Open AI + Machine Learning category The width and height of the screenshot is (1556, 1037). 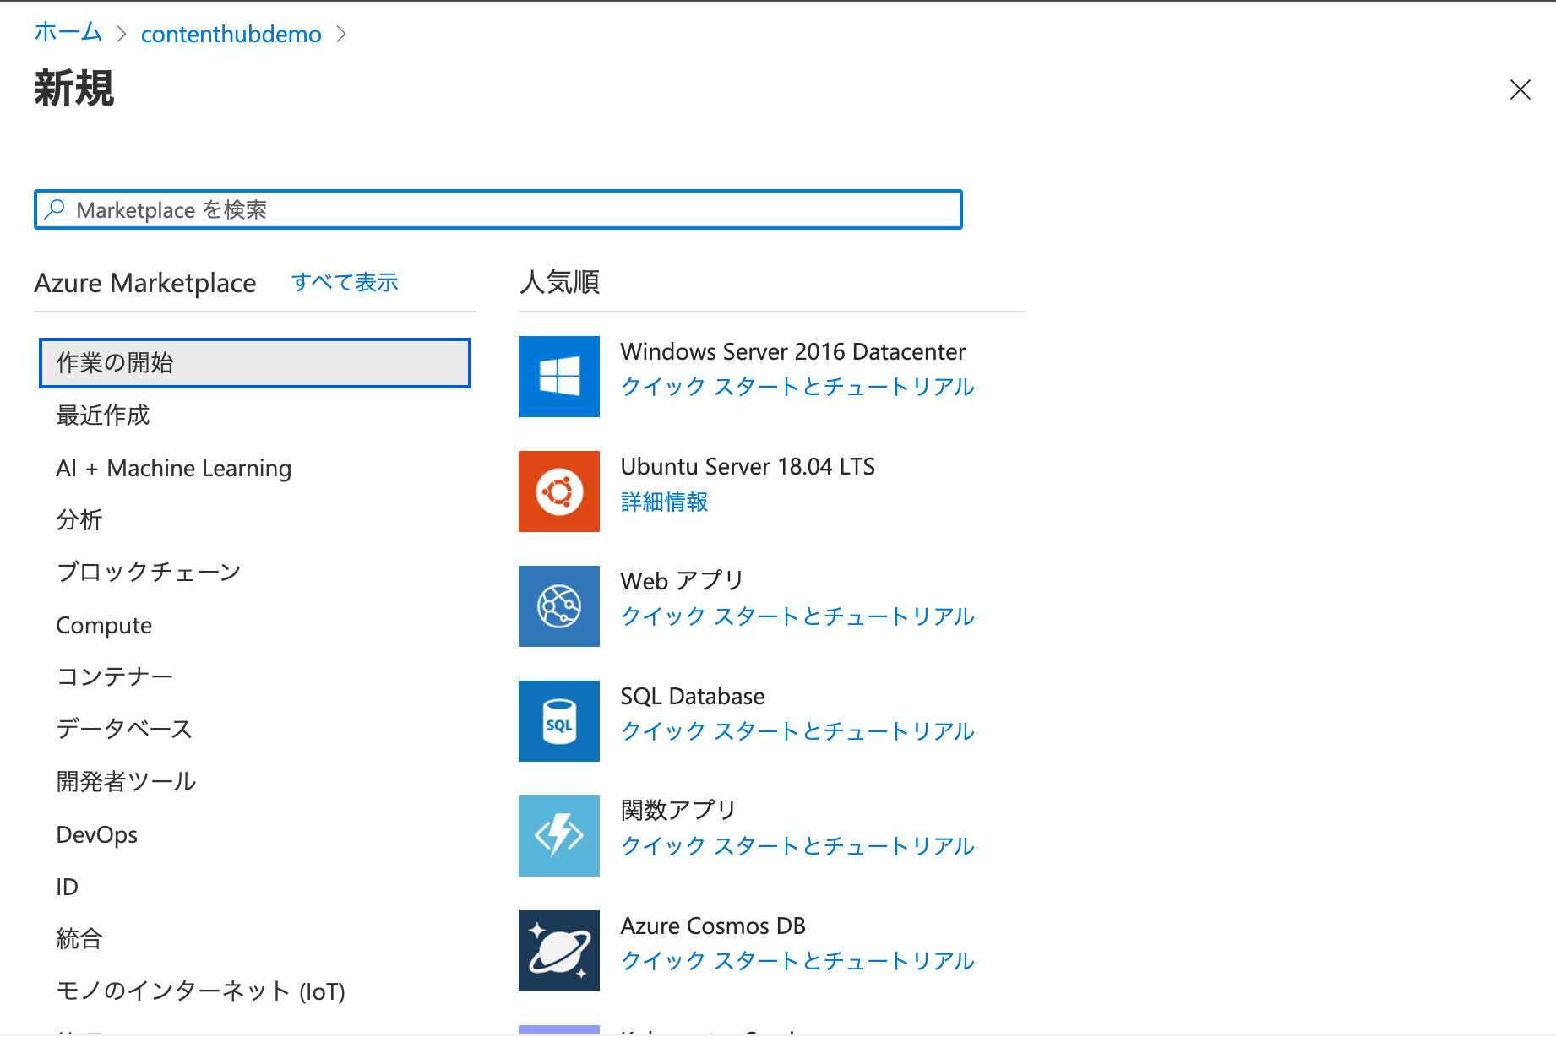pos(173,468)
